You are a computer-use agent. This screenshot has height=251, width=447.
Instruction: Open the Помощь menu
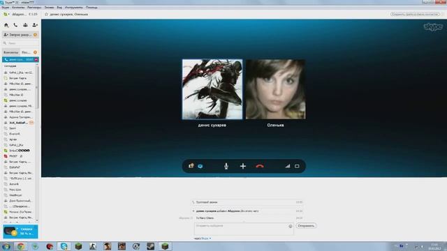click(91, 8)
